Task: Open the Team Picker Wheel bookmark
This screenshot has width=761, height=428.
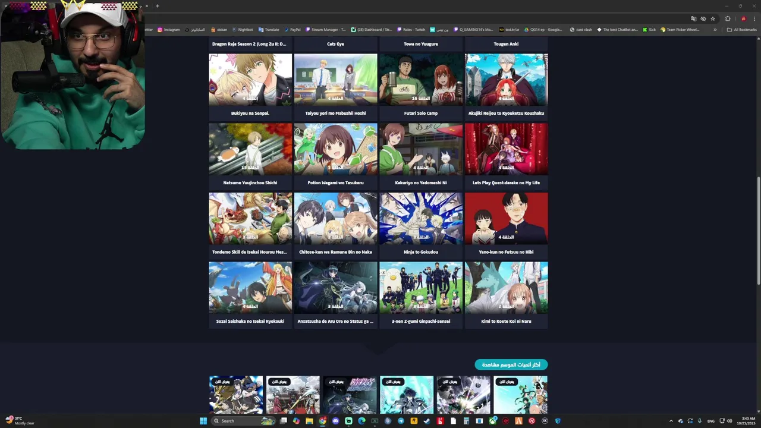Action: [x=680, y=29]
